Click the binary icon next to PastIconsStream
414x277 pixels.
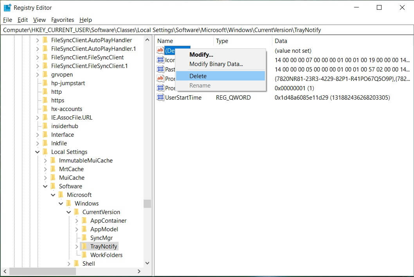160,69
